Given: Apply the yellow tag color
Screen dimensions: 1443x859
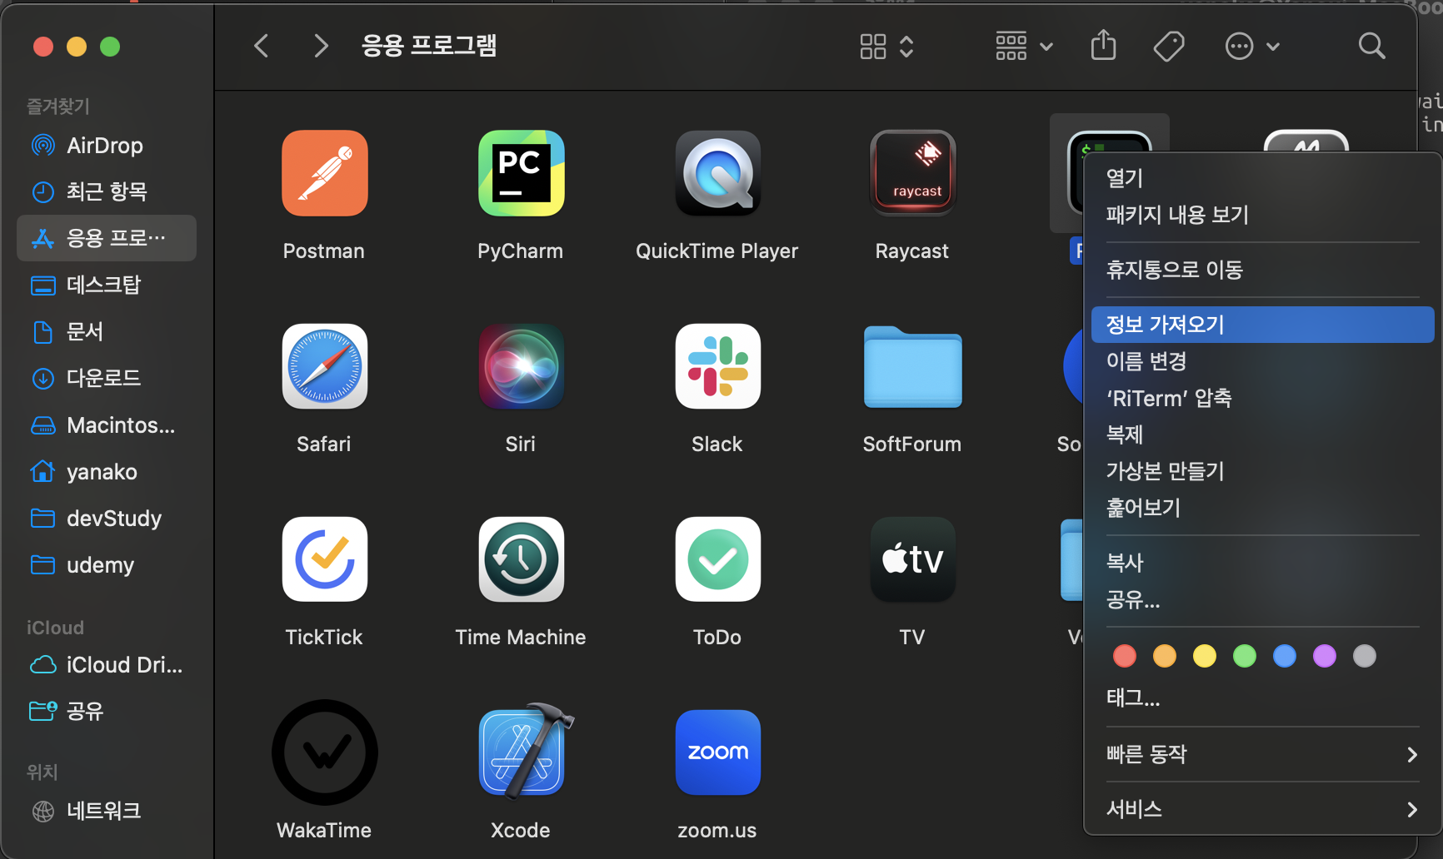Looking at the screenshot, I should (x=1205, y=656).
